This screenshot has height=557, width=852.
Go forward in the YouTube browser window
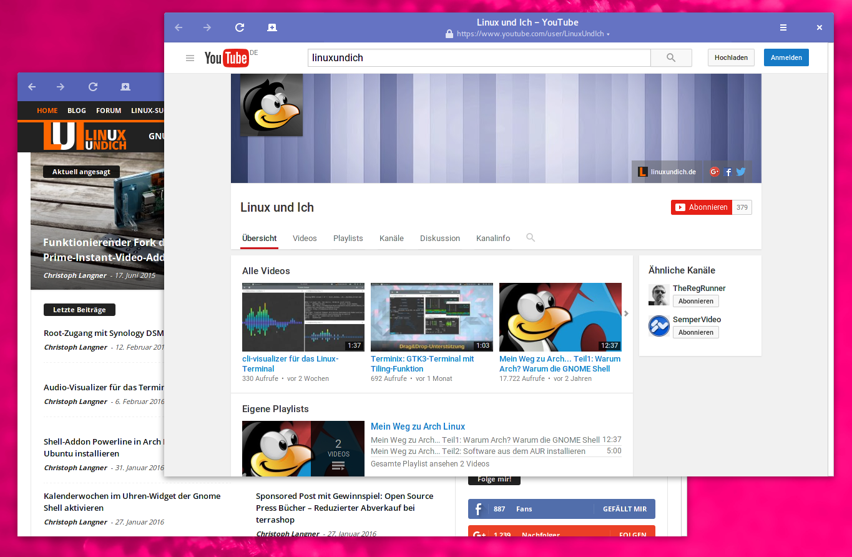pyautogui.click(x=207, y=27)
